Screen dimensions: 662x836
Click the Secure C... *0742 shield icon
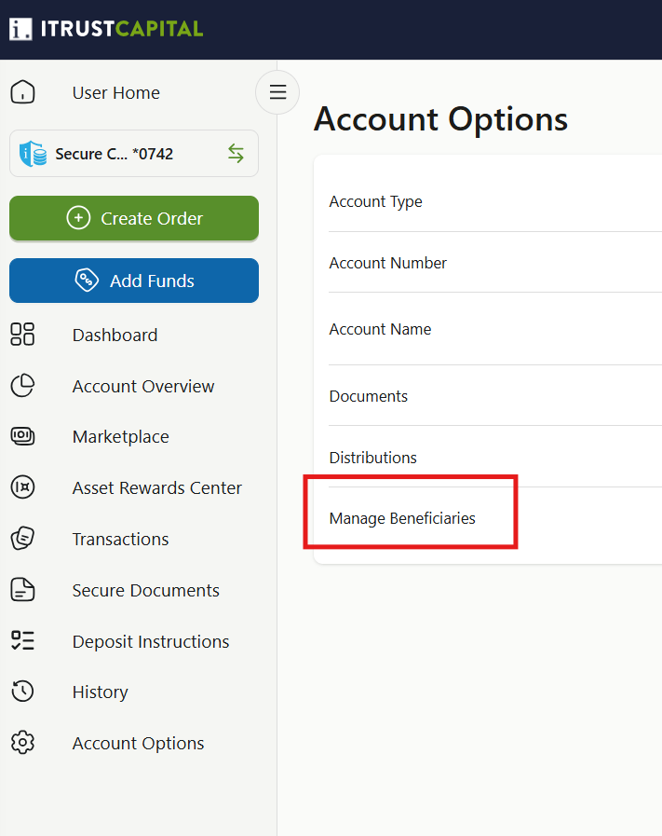click(33, 154)
